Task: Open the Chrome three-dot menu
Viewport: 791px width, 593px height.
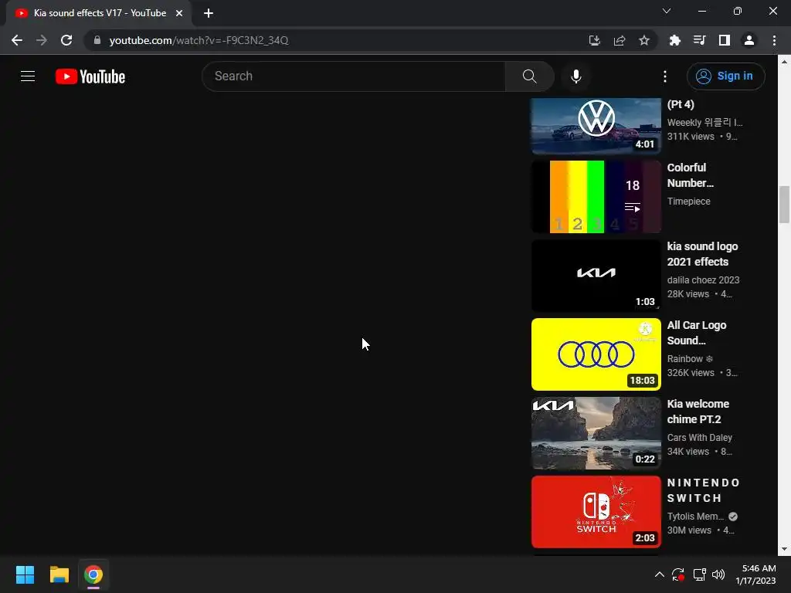Action: coord(774,40)
